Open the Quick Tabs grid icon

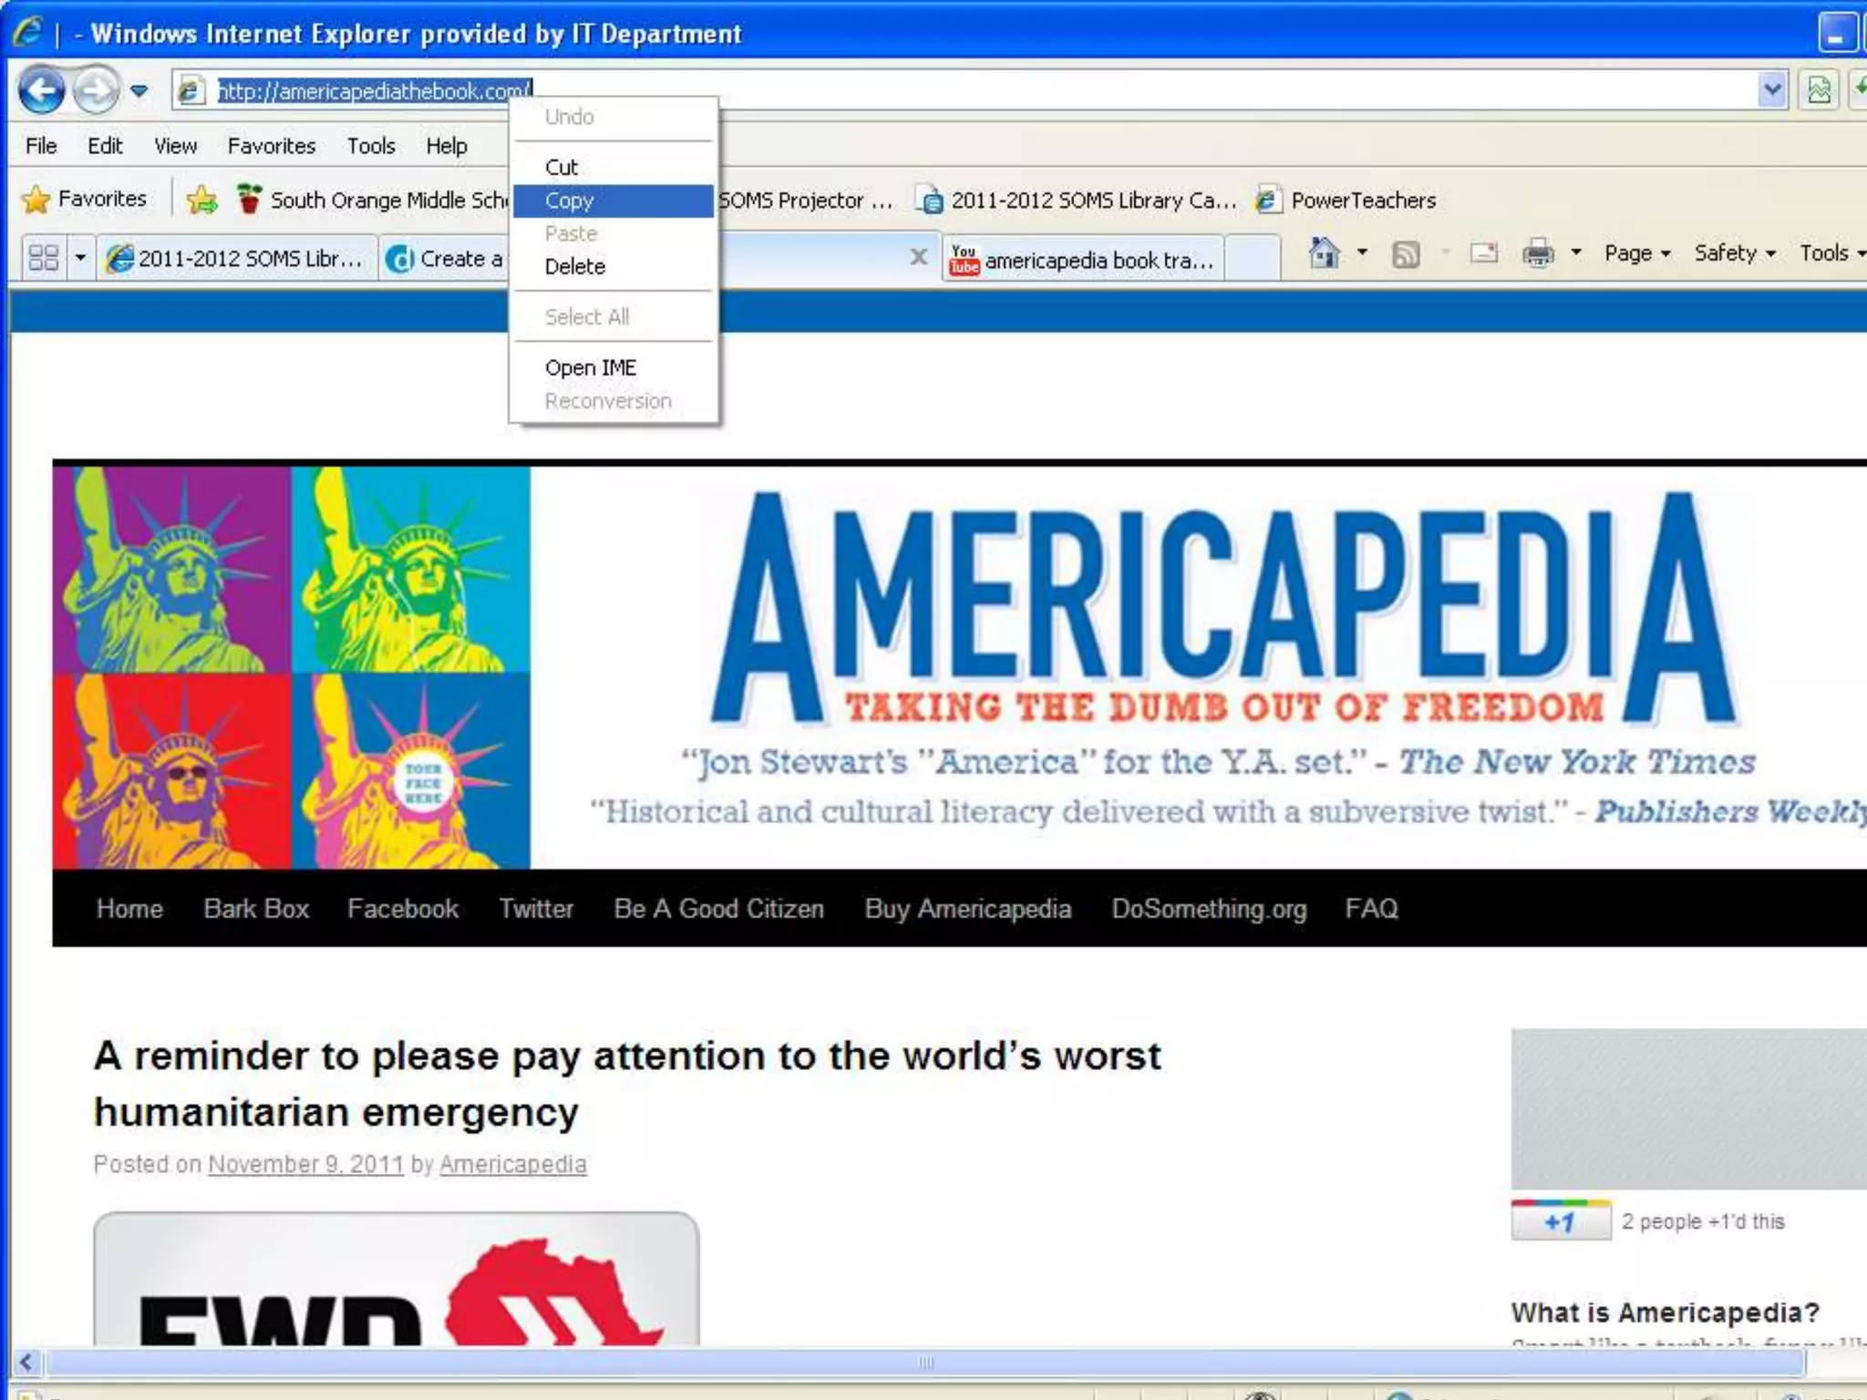point(44,258)
